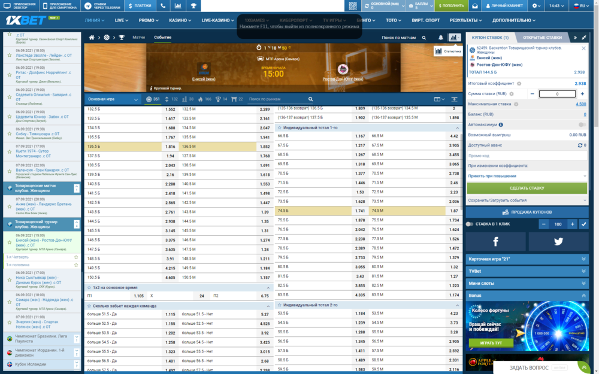The image size is (599, 374).
Task: Click the phone callback icon in top bar
Action: coord(163,6)
